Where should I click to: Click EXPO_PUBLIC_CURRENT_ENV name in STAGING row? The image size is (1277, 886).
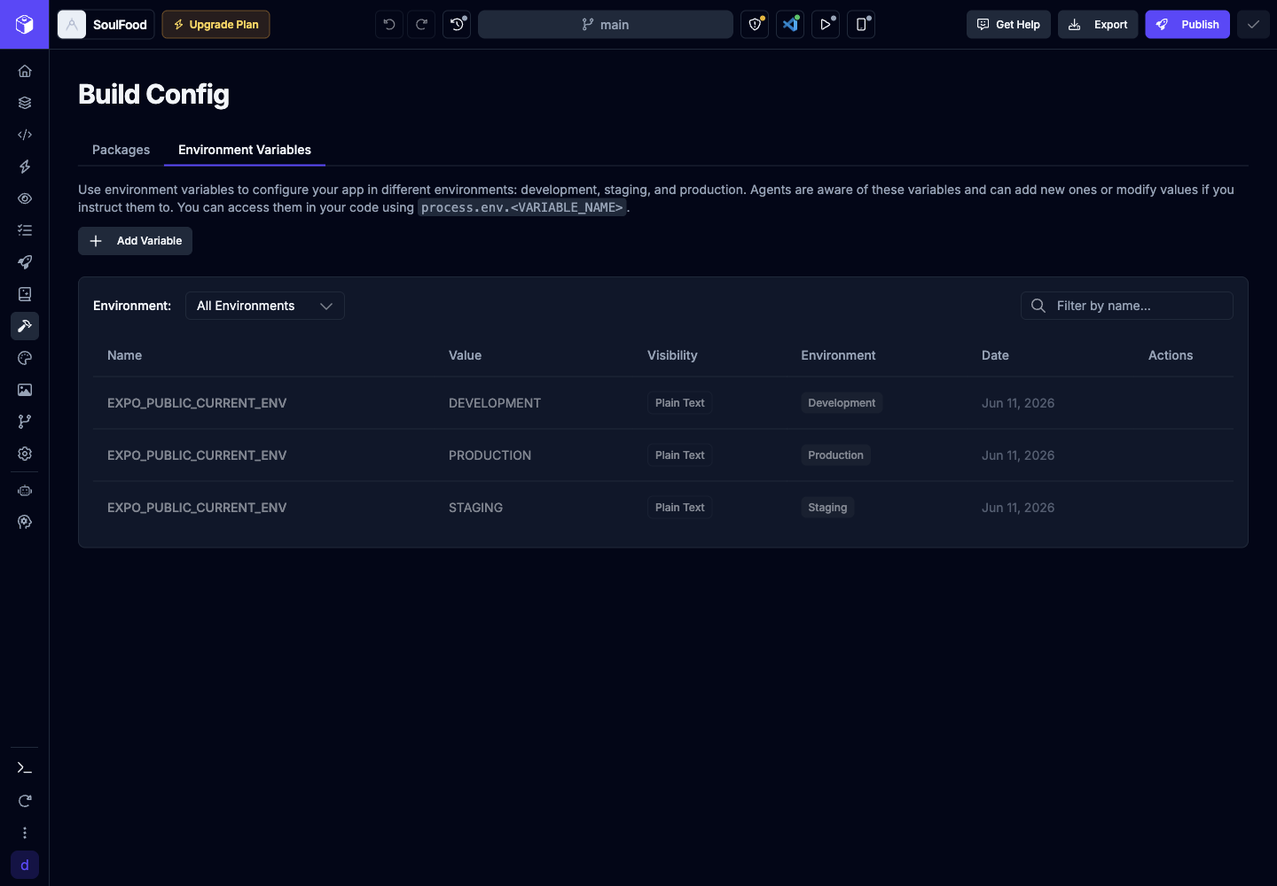pyautogui.click(x=197, y=508)
